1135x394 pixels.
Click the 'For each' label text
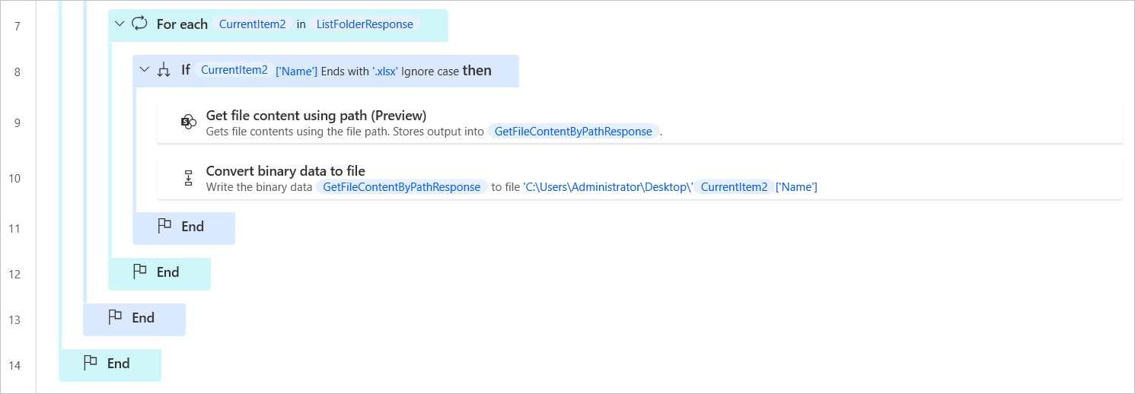pyautogui.click(x=182, y=24)
